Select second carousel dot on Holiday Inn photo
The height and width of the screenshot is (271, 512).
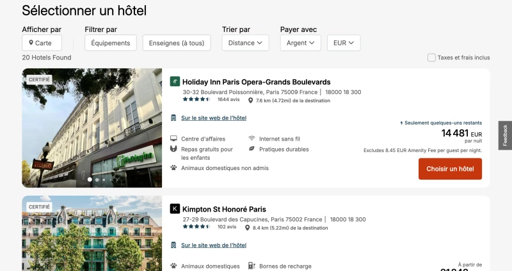97,180
